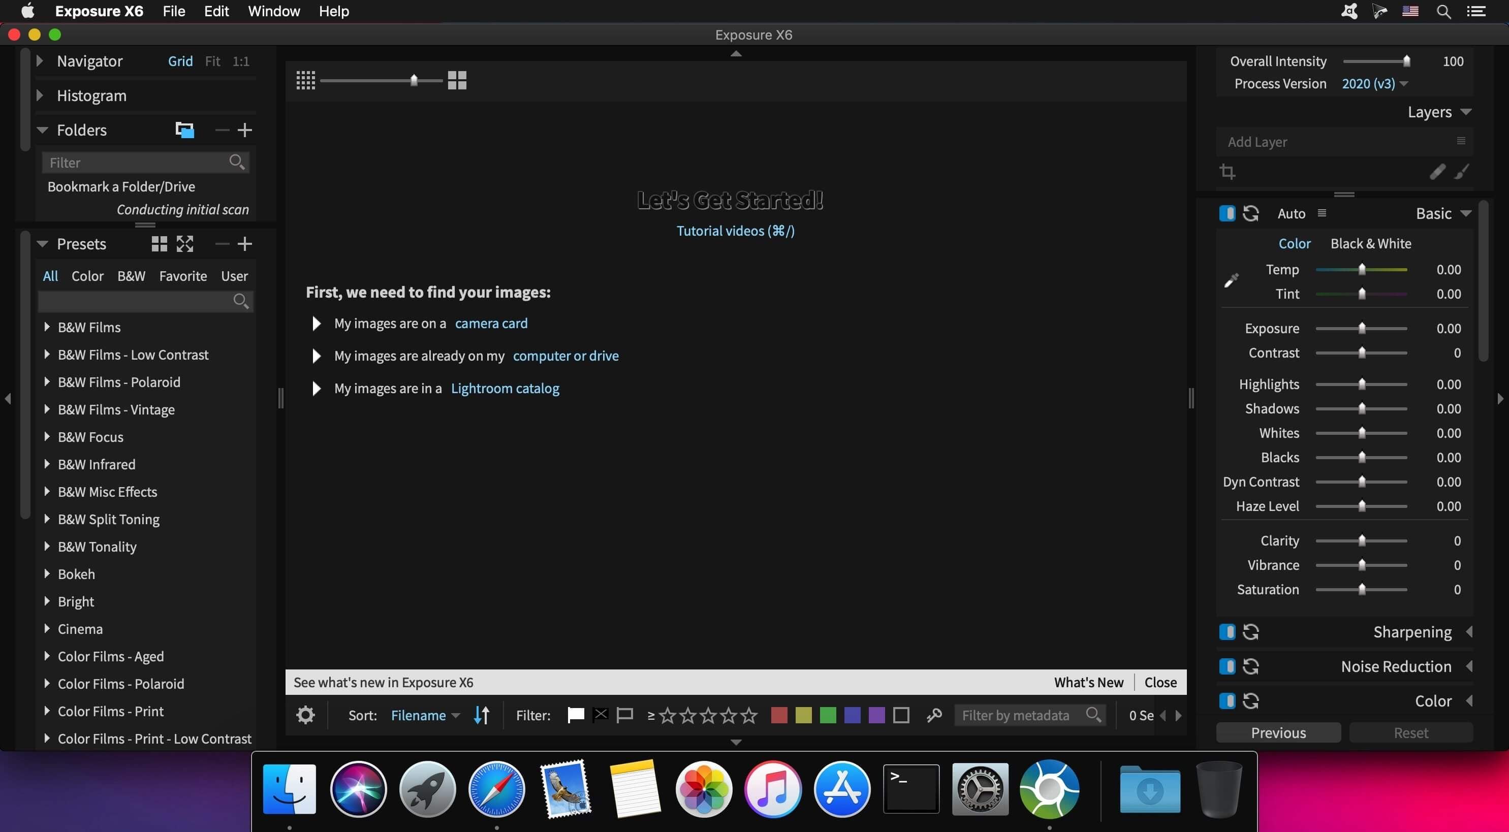Click the presets grid view icon
The image size is (1509, 832).
[160, 244]
